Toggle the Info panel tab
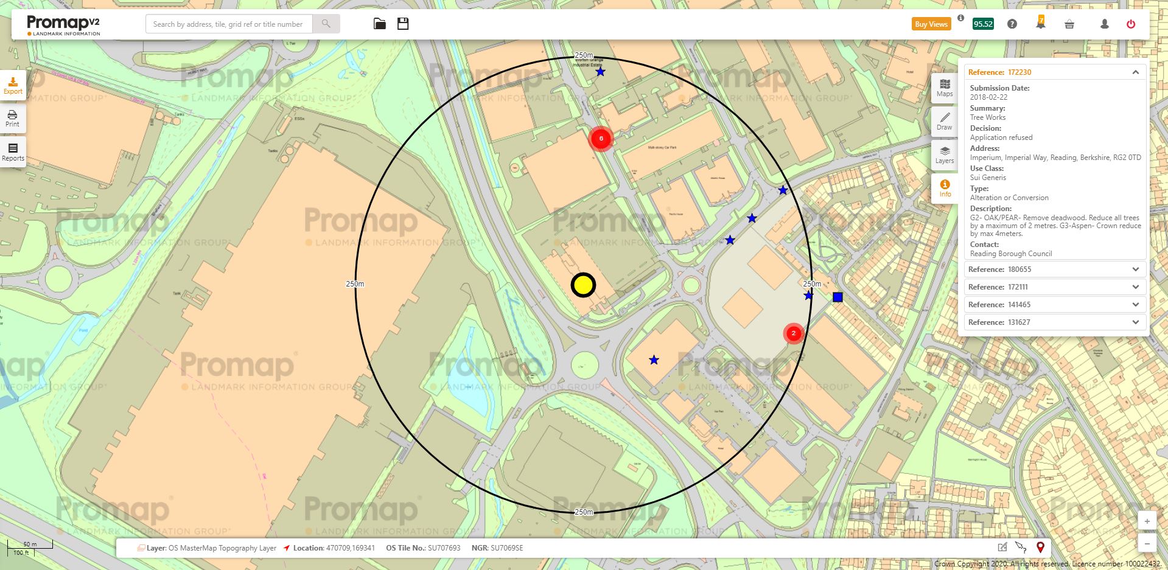Screen dimensions: 1168x570 point(945,188)
